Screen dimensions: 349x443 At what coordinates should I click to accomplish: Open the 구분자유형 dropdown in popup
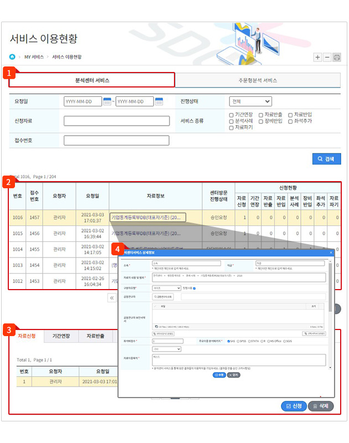(166, 288)
